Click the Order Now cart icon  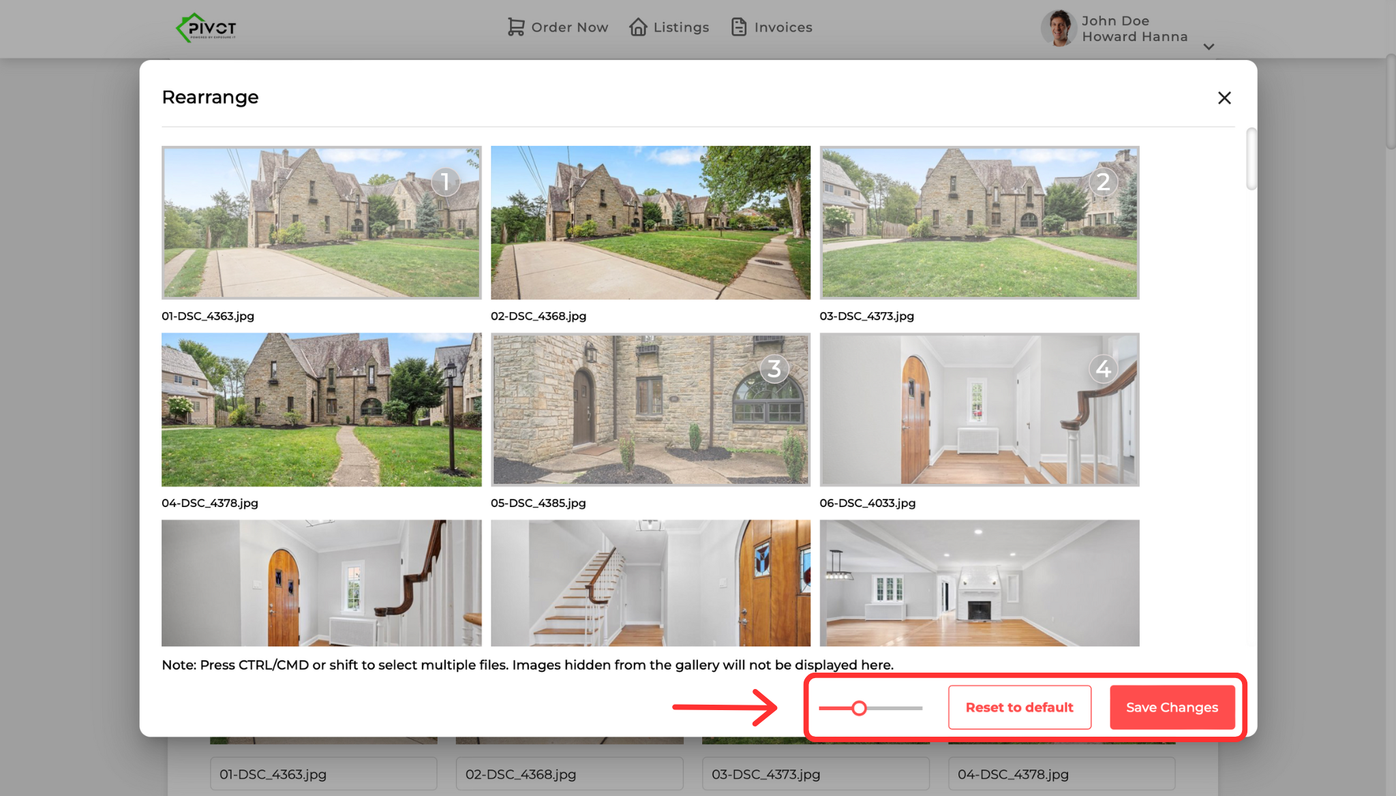click(516, 27)
